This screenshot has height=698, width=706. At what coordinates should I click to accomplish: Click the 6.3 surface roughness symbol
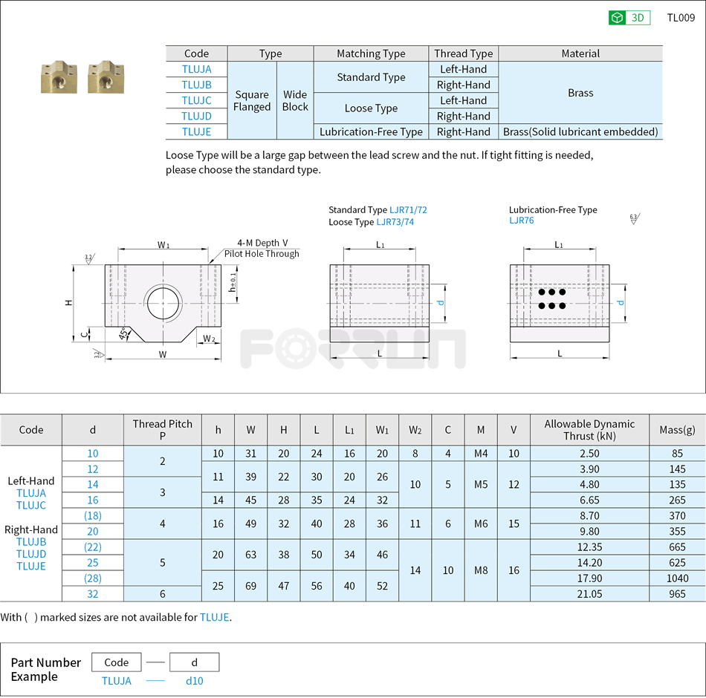pos(635,219)
